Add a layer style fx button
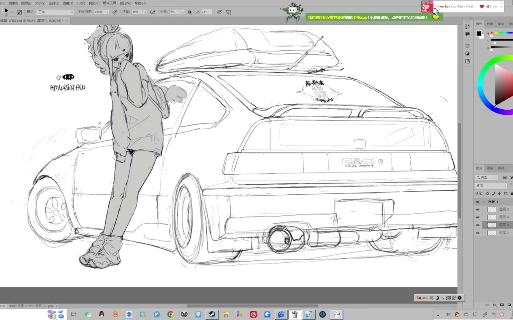This screenshot has width=513, height=320. point(495,305)
